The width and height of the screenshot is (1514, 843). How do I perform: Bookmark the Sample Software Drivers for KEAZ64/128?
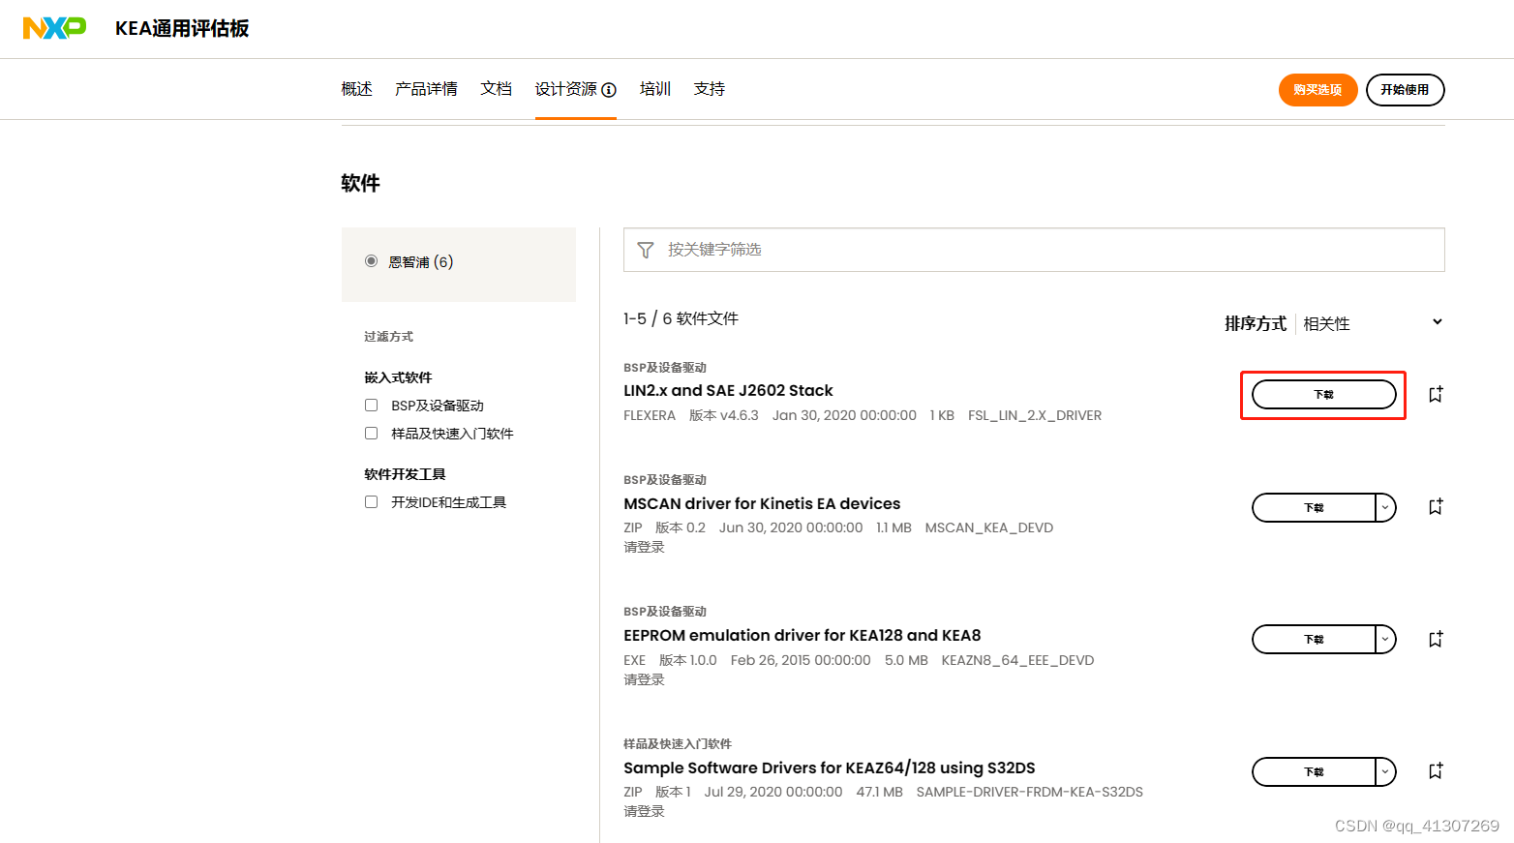click(1435, 770)
